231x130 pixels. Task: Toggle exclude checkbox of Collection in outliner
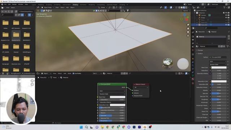pos(224,13)
